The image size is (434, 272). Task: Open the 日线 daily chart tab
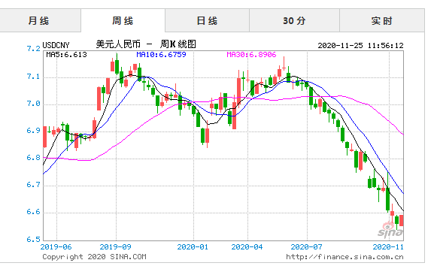(x=207, y=21)
